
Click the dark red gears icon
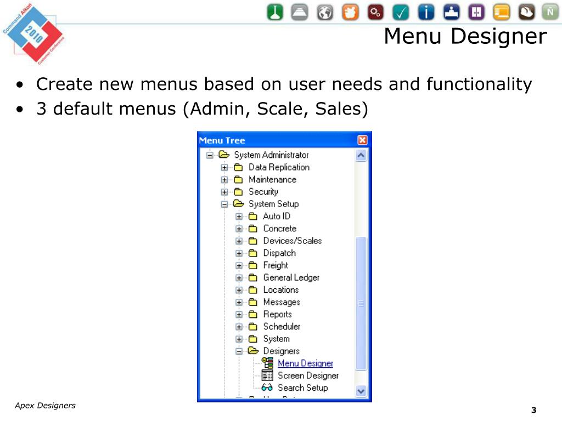coord(375,12)
